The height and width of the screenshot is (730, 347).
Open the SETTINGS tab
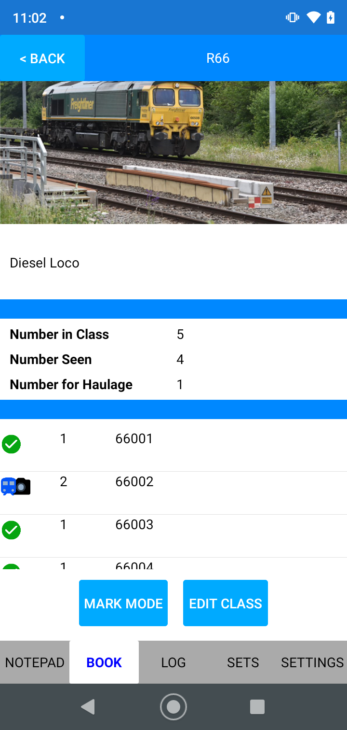click(x=312, y=662)
